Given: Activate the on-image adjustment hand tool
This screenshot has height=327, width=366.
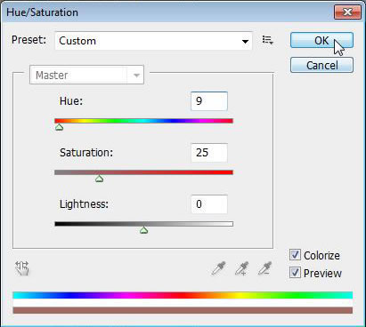Looking at the screenshot, I should (x=22, y=268).
